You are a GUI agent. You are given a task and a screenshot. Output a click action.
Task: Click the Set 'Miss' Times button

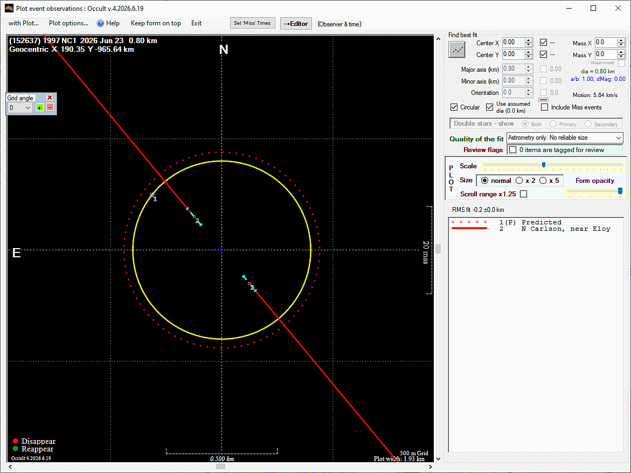pyautogui.click(x=252, y=23)
